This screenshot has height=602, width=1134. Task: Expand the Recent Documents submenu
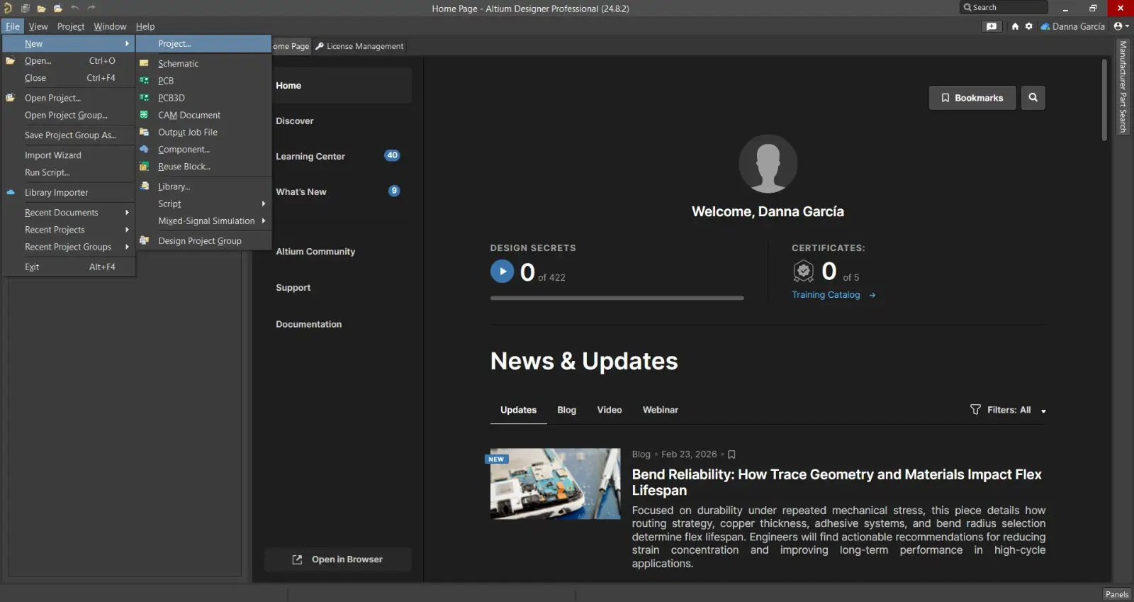[x=69, y=213]
